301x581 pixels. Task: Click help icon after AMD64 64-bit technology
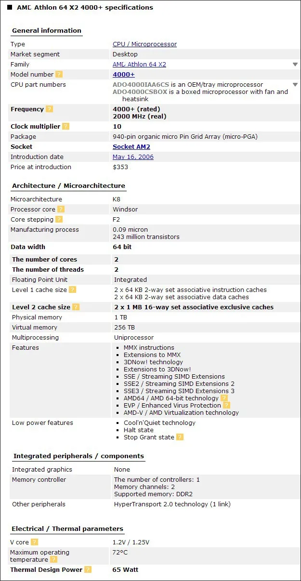pyautogui.click(x=224, y=398)
